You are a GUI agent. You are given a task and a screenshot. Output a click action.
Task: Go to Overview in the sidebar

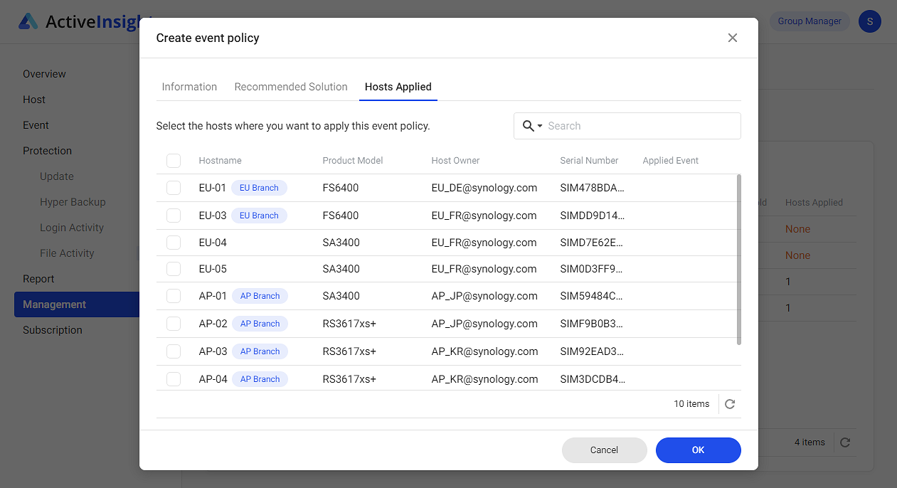(x=44, y=73)
